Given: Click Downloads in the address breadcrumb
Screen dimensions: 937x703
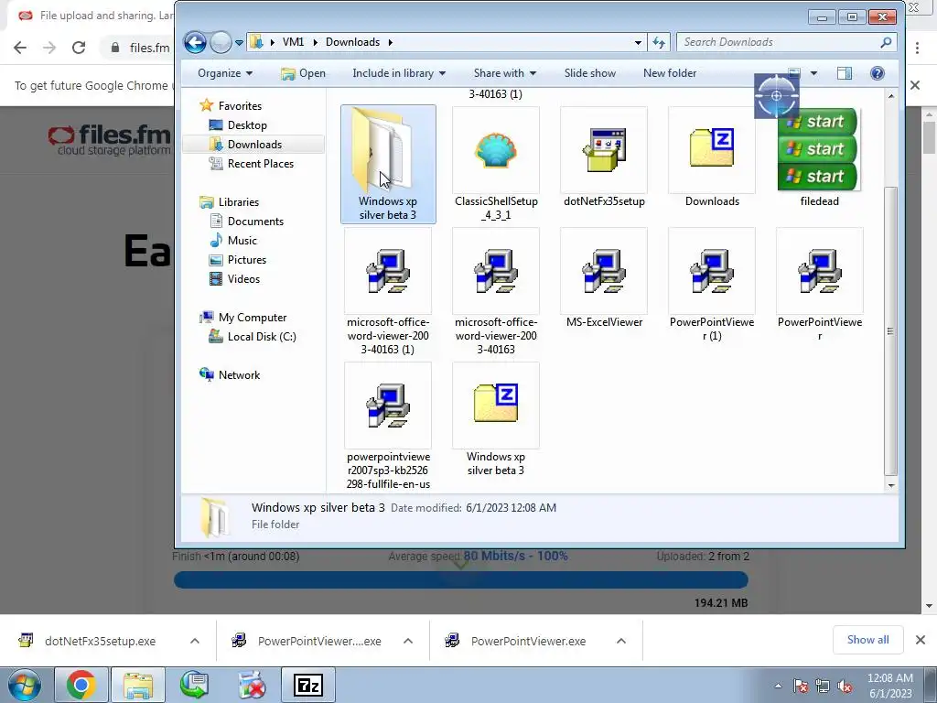Looking at the screenshot, I should click(x=352, y=42).
